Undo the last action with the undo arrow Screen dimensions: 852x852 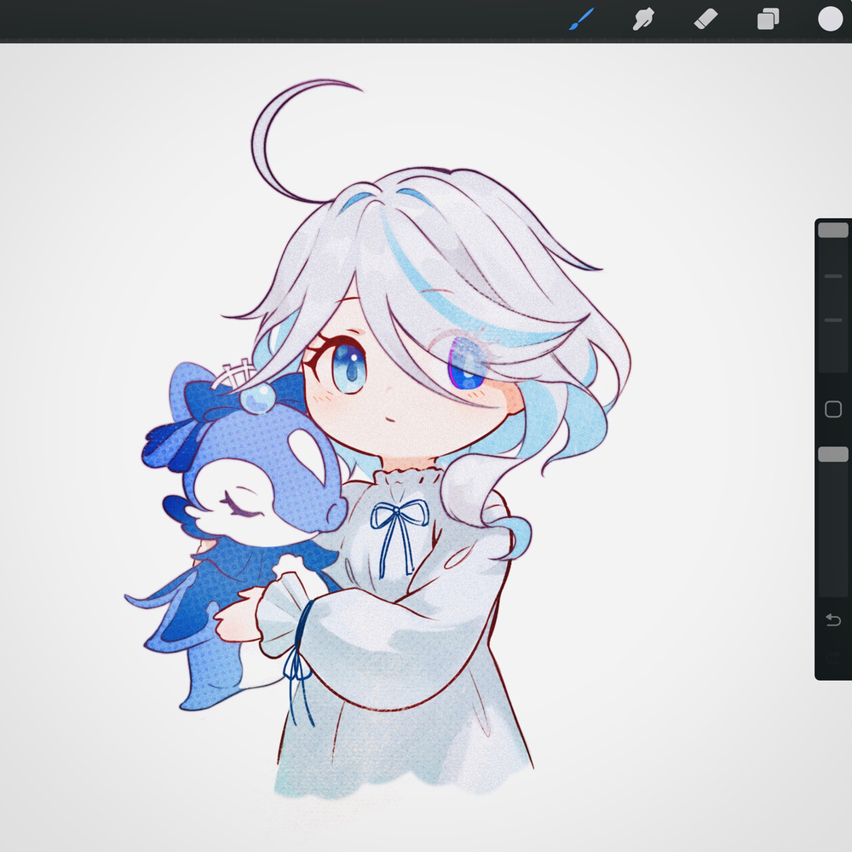tap(833, 620)
